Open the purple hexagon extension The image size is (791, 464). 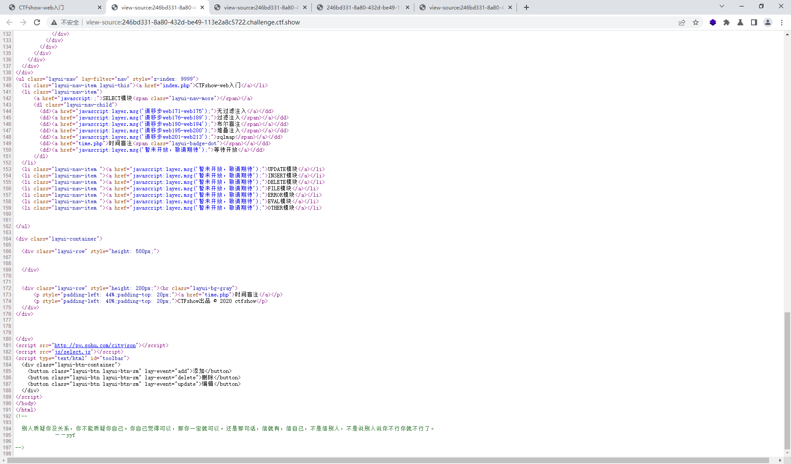pos(713,22)
